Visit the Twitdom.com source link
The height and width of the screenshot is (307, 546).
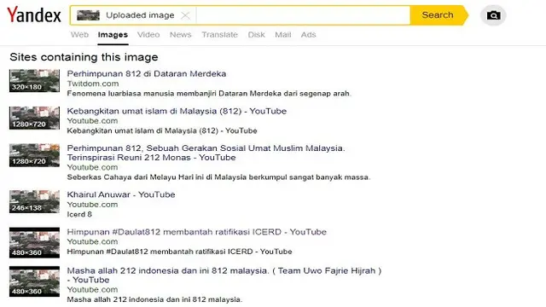(x=93, y=84)
